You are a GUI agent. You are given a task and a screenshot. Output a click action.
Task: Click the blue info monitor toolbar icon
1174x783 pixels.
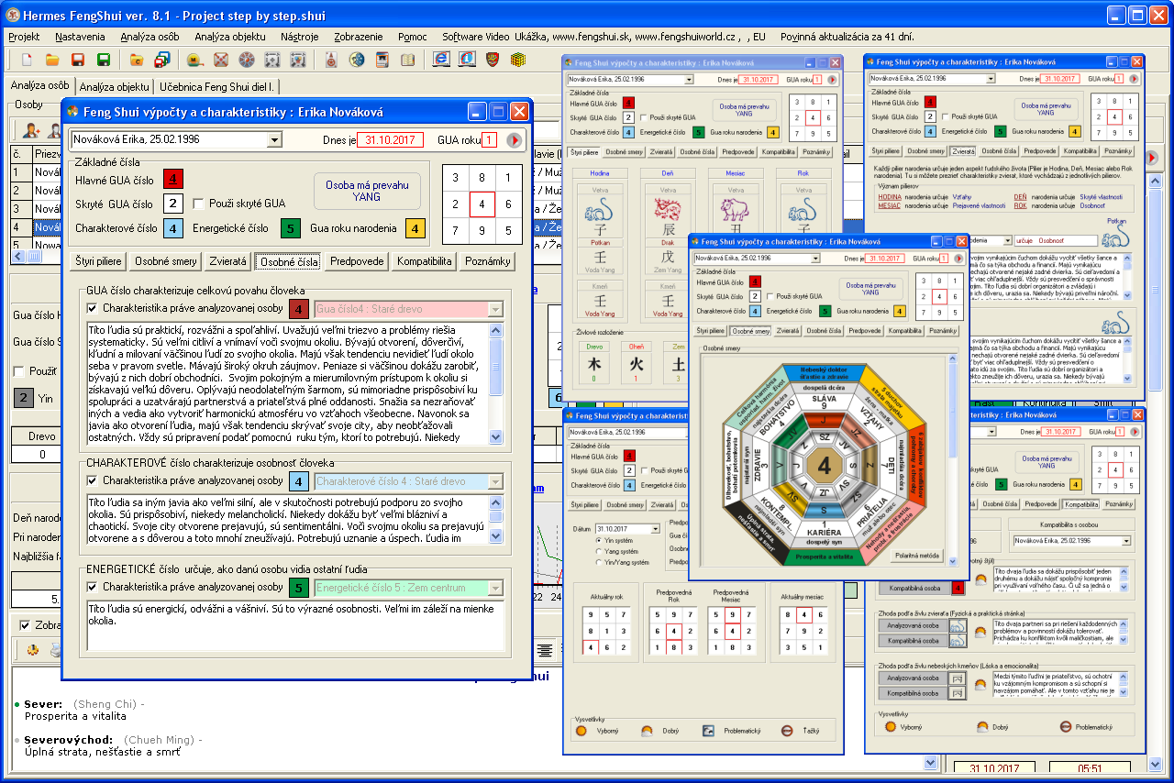[x=467, y=60]
